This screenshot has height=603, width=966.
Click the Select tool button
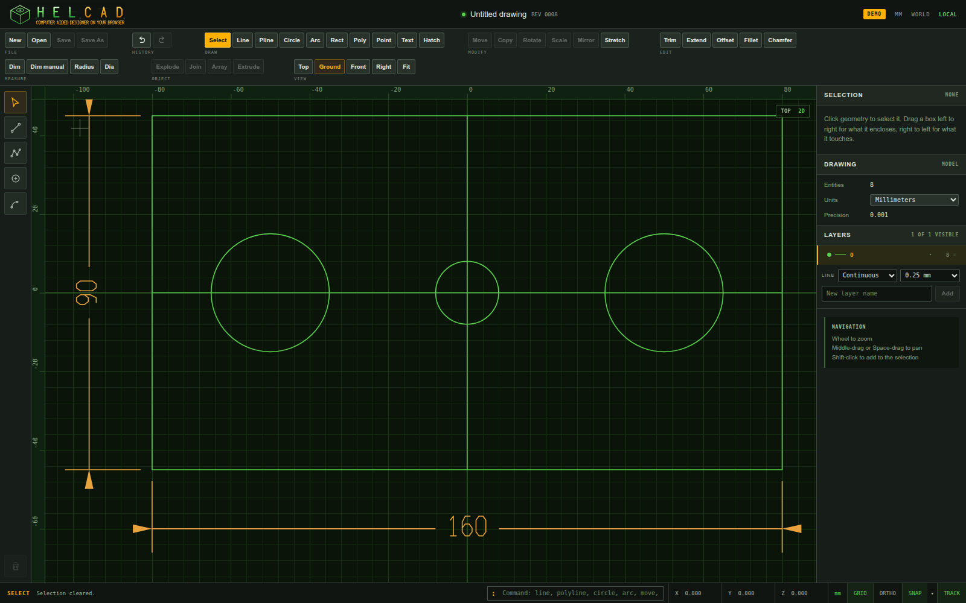[x=218, y=40]
